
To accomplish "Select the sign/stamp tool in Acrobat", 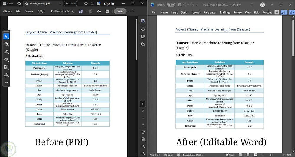I will coord(6,75).
